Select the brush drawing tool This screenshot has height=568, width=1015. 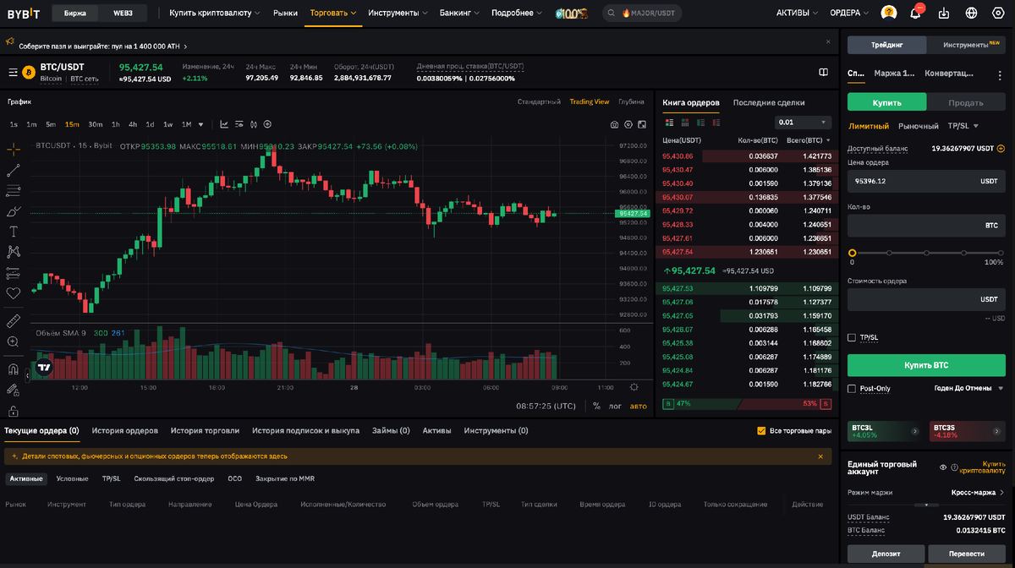[14, 211]
